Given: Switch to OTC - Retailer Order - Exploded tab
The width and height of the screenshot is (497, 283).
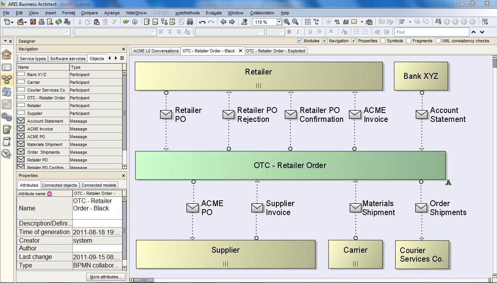Looking at the screenshot, I should tap(276, 51).
